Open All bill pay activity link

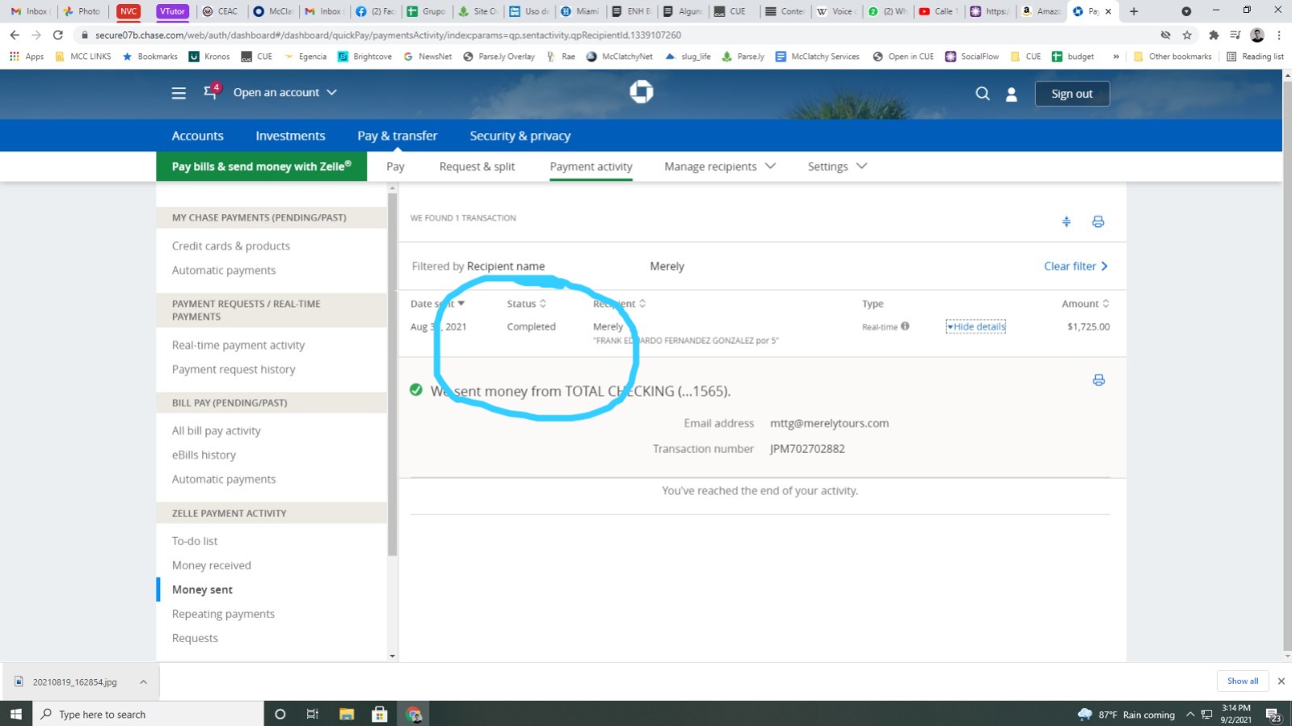[216, 430]
